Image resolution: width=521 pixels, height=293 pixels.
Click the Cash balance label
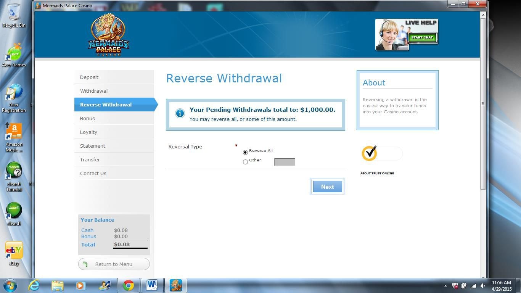pyautogui.click(x=87, y=230)
